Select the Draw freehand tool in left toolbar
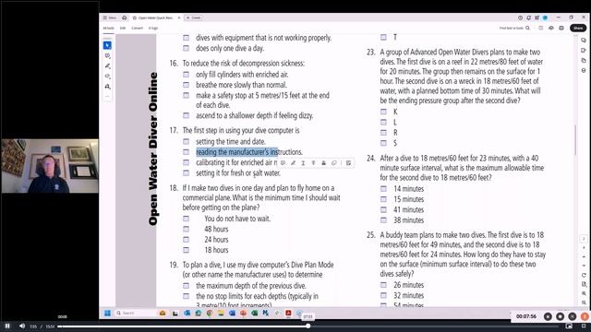 tap(107, 76)
